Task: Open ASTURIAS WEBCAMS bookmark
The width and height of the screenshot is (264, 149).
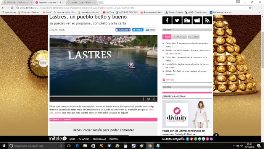Action: click(127, 12)
